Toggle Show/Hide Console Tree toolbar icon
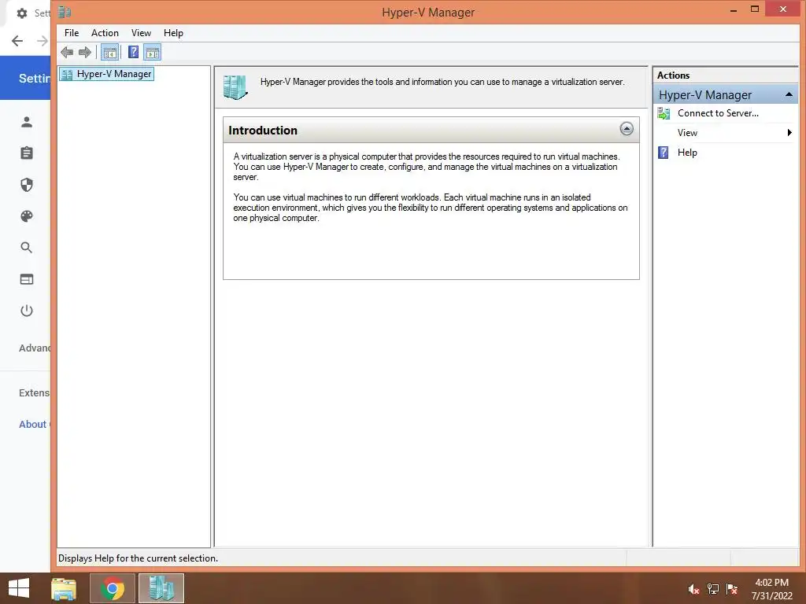Screen dimensions: 806x604 109,53
